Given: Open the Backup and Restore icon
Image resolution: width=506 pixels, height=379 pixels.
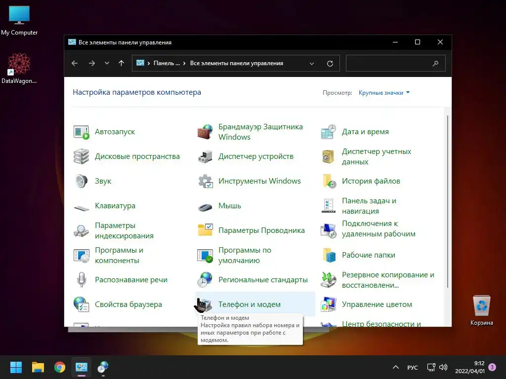Looking at the screenshot, I should [329, 280].
